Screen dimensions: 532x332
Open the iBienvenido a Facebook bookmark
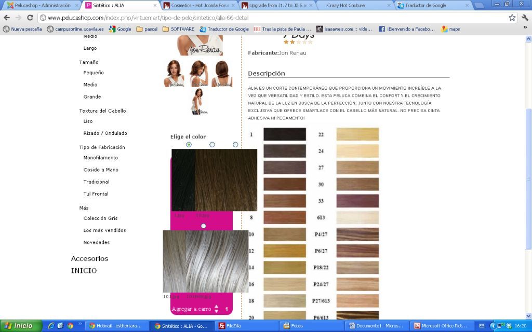[407, 29]
